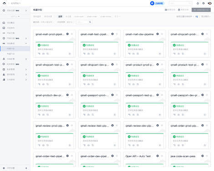Toggle favorite star on qmall-product-dev card
The image size is (214, 171).
(72, 95)
